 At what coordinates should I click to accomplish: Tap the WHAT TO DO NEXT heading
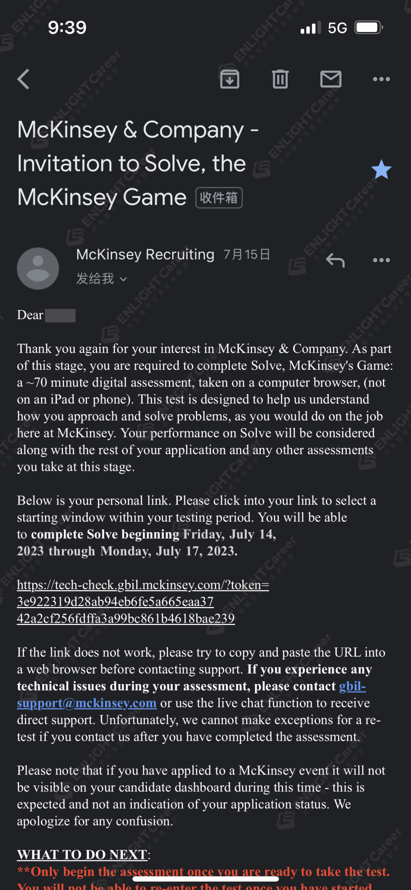click(82, 855)
